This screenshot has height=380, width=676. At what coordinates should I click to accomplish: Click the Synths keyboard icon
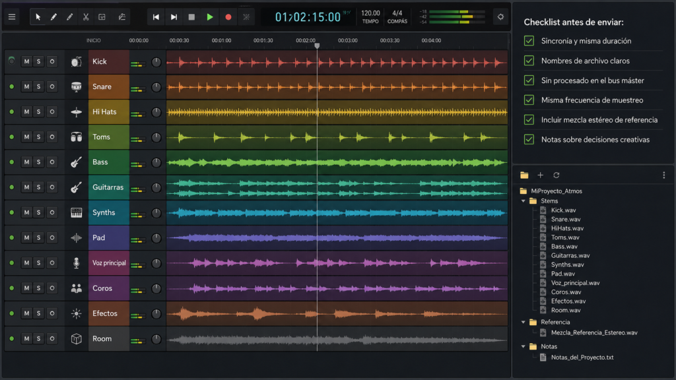click(x=77, y=213)
